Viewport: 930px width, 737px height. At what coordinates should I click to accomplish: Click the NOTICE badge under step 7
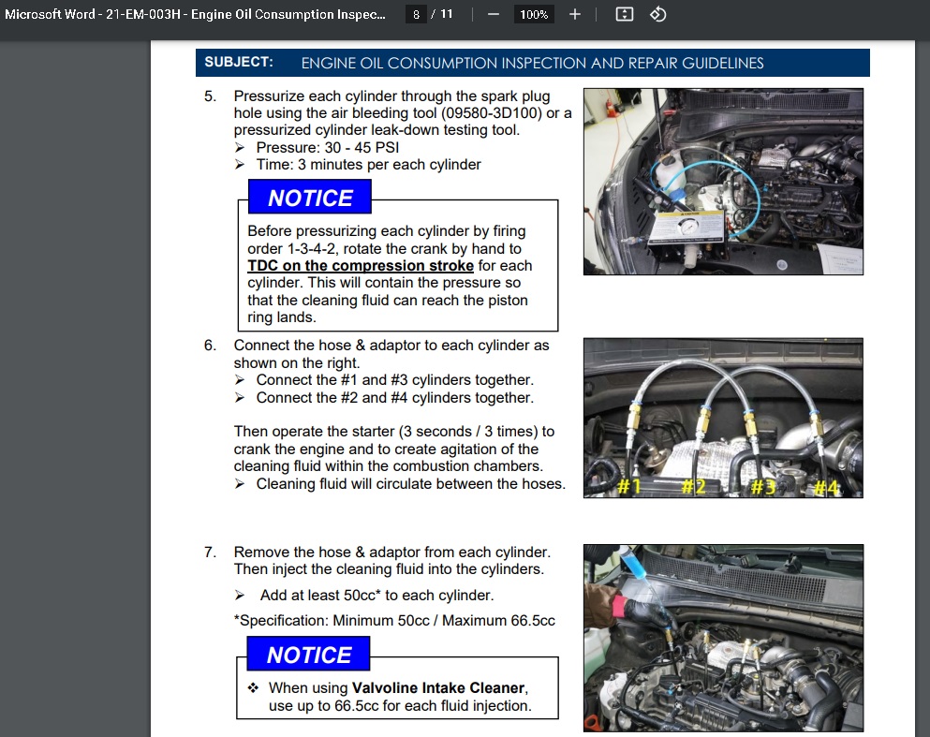(309, 655)
